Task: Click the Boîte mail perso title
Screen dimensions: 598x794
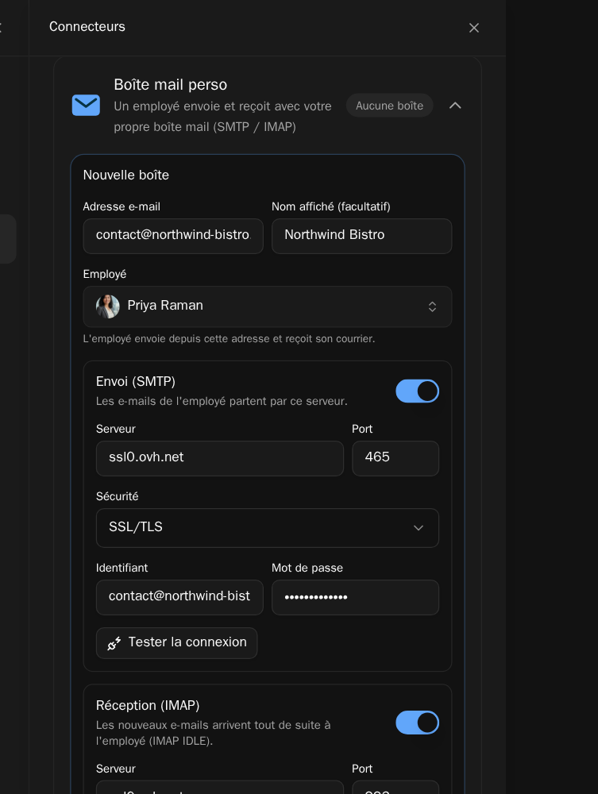Action: click(171, 85)
